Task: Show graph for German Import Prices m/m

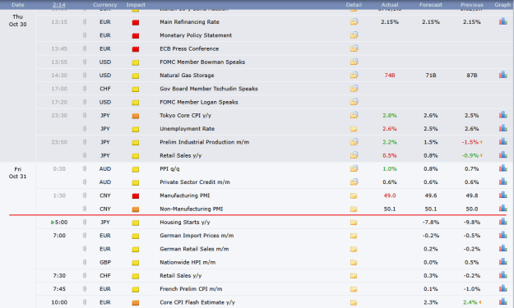Action: [x=502, y=235]
